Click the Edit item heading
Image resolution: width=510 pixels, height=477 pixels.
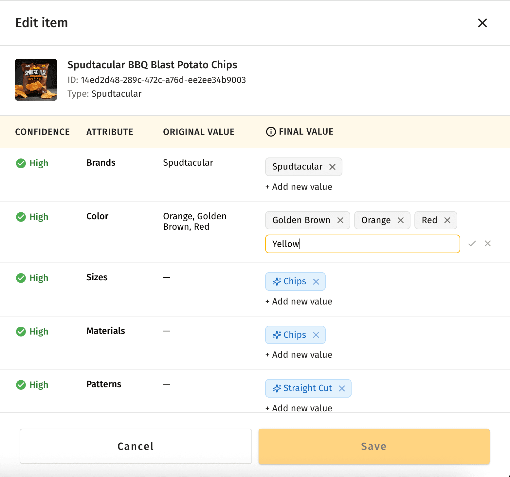42,23
